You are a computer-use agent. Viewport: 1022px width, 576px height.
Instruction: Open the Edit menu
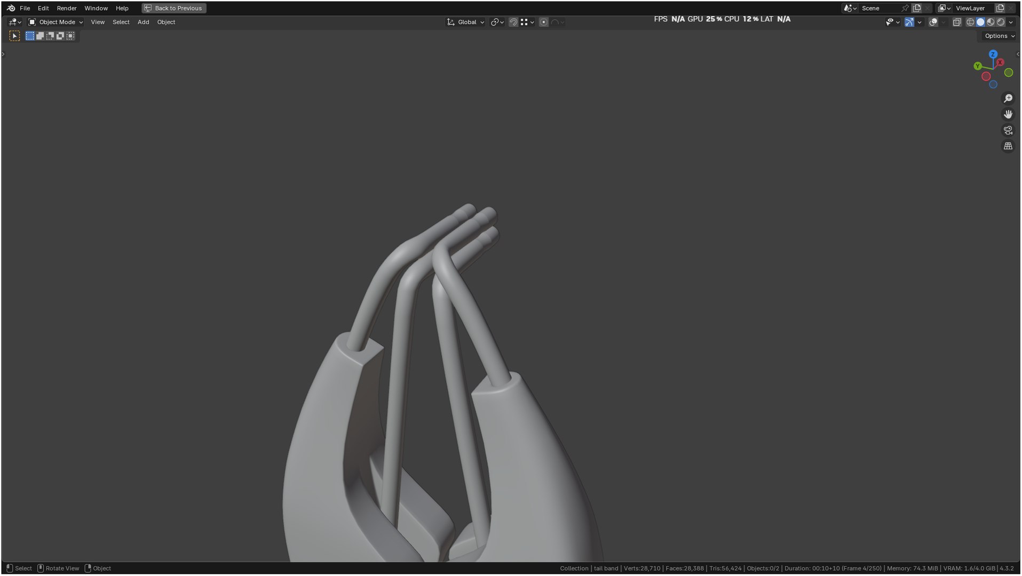pos(43,8)
